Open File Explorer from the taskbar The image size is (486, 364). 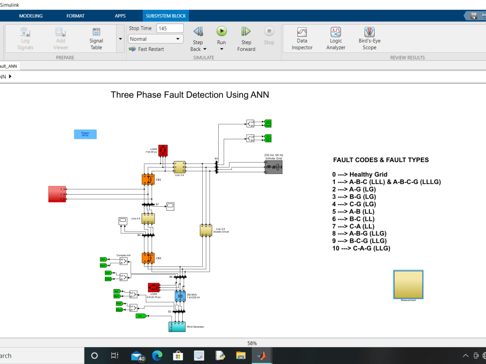[241, 356]
